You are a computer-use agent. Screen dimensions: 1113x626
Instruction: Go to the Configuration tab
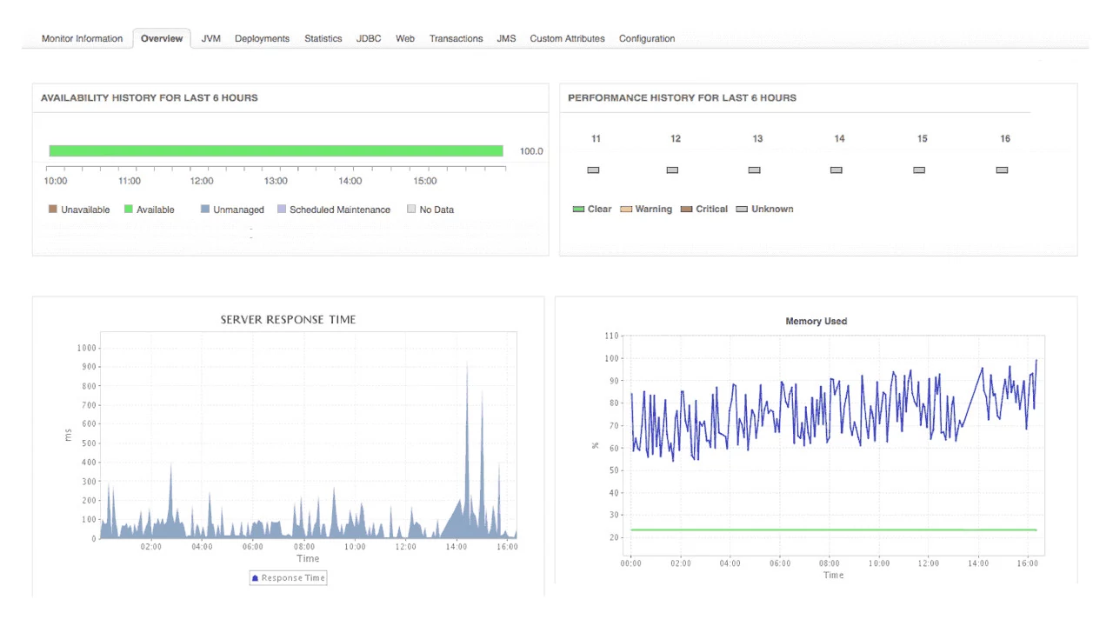click(x=647, y=38)
